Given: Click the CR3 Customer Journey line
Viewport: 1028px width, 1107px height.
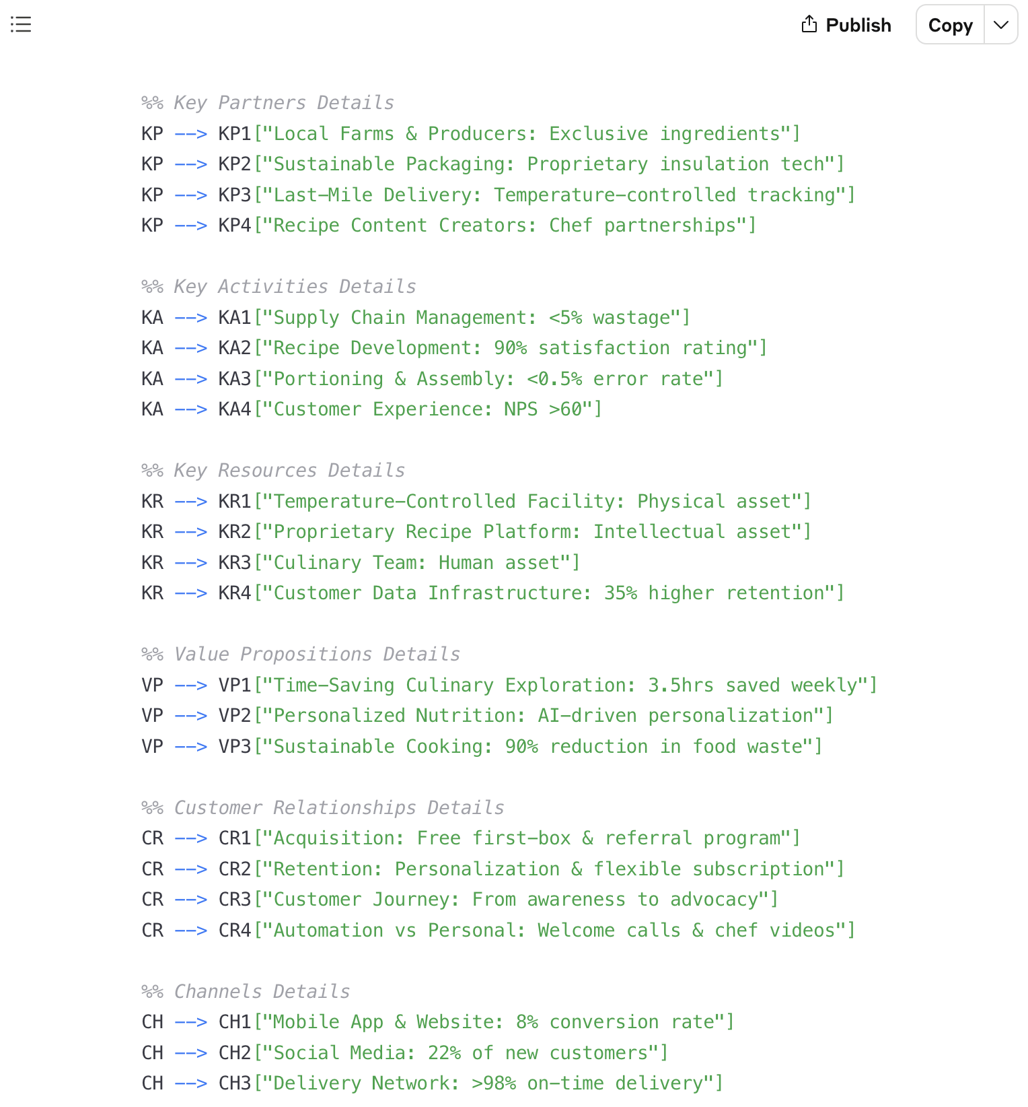Looking at the screenshot, I should pyautogui.click(x=460, y=899).
